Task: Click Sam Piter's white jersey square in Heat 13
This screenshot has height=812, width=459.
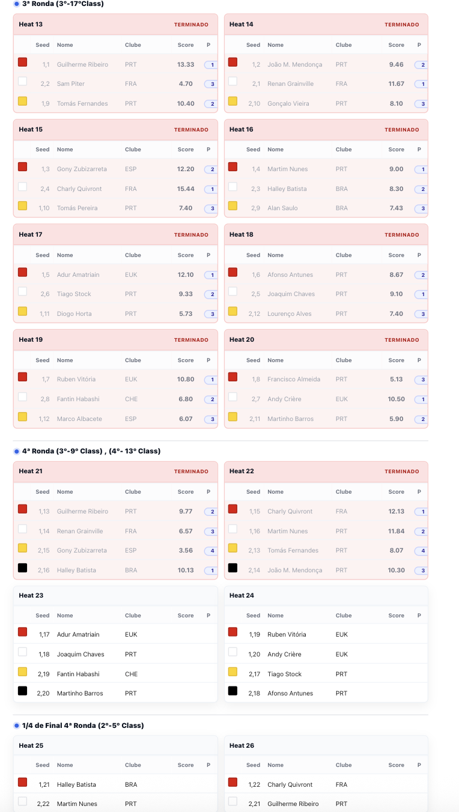Action: 23,82
